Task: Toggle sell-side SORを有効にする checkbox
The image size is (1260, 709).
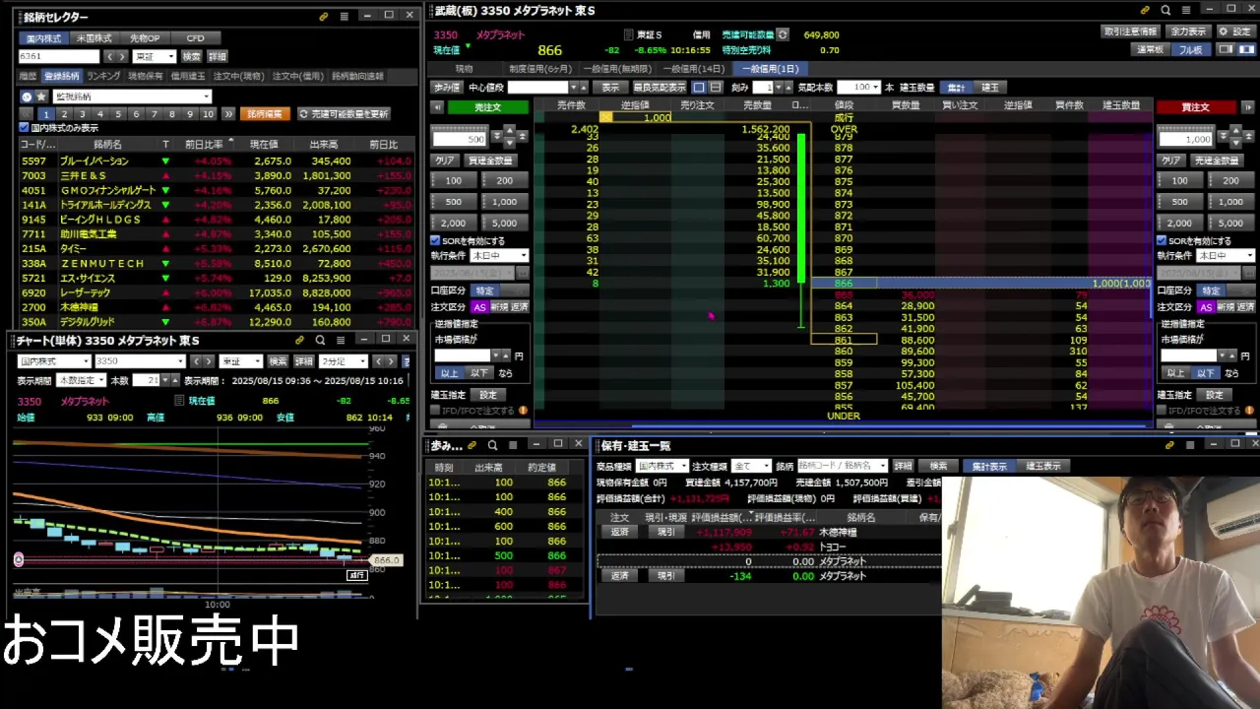Action: click(x=435, y=240)
